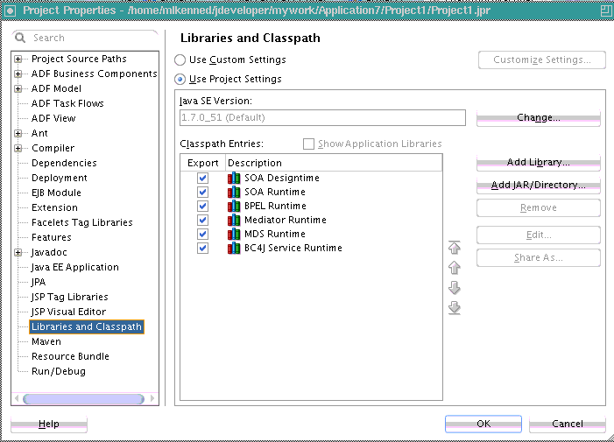The height and width of the screenshot is (442, 614).
Task: Select JSP Visual Editor in tree
Action: click(x=69, y=312)
